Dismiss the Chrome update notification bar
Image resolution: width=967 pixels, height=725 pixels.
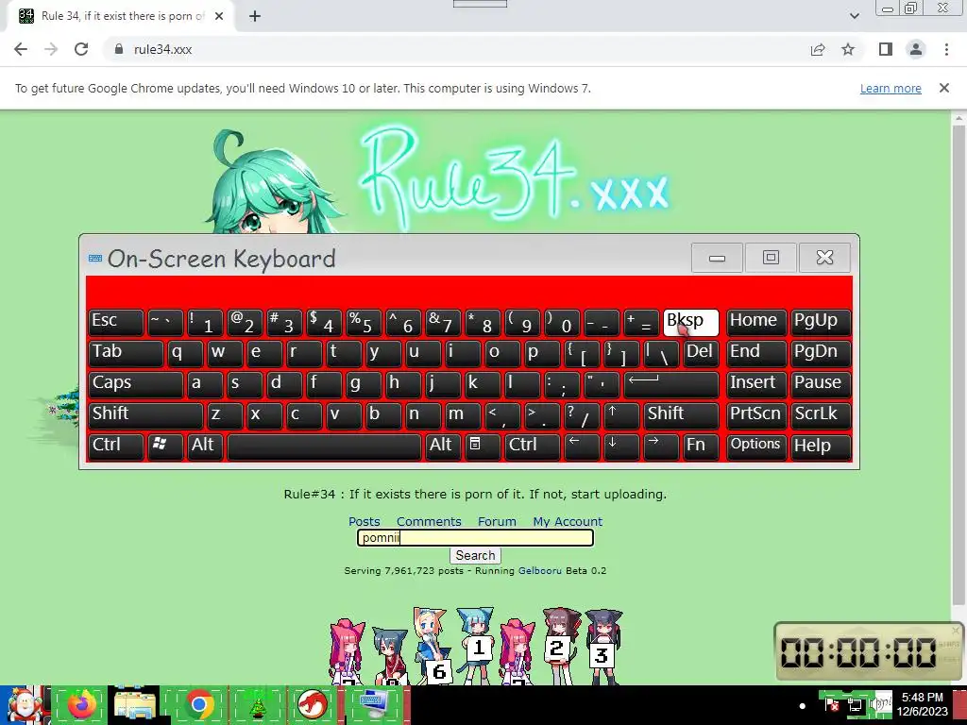click(x=943, y=88)
